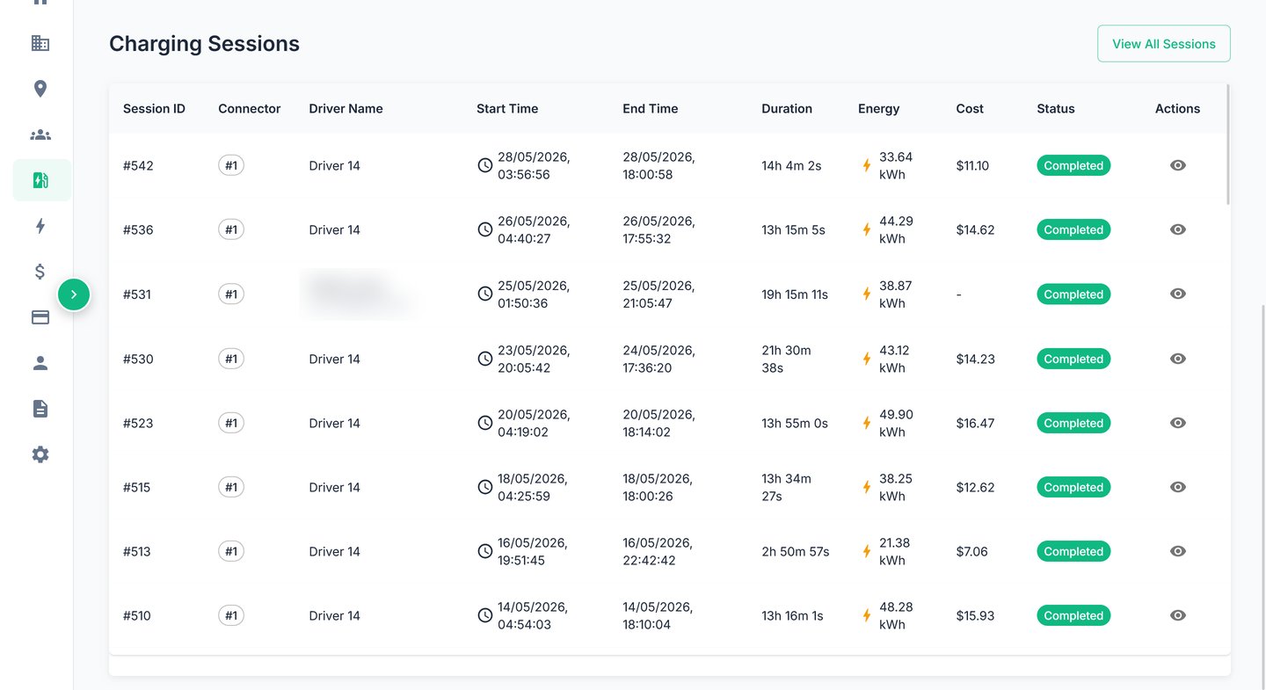View details of session #542
This screenshot has height=690, width=1266.
click(1178, 165)
